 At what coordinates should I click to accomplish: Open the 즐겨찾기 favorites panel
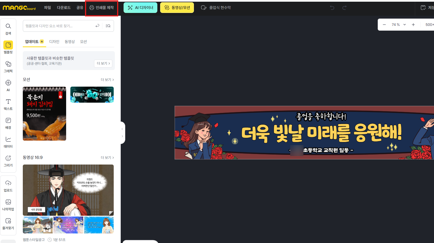click(8, 224)
